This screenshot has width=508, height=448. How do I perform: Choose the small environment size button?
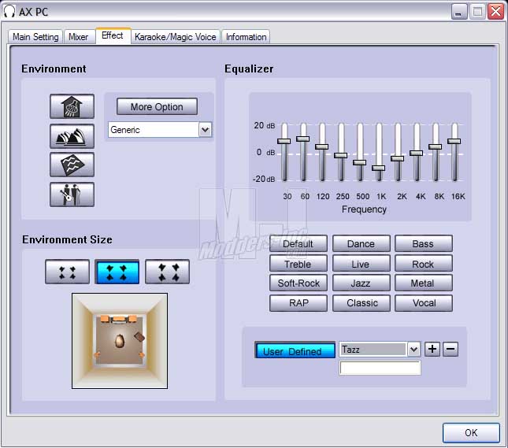(68, 272)
